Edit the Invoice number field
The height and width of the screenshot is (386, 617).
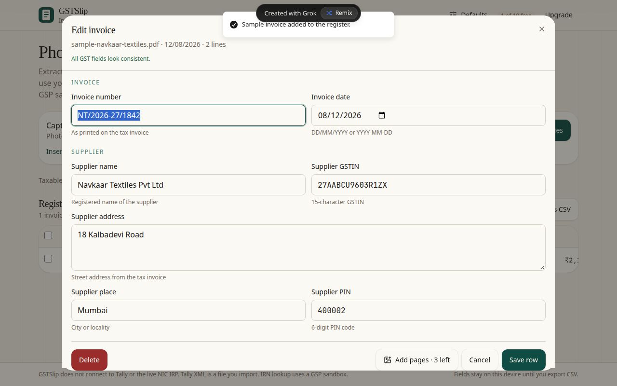coord(188,115)
